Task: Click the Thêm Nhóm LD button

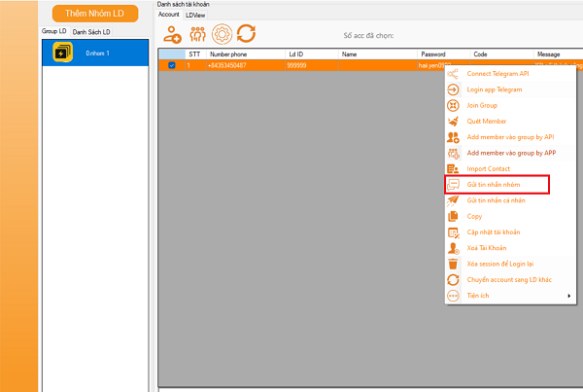Action: point(95,14)
